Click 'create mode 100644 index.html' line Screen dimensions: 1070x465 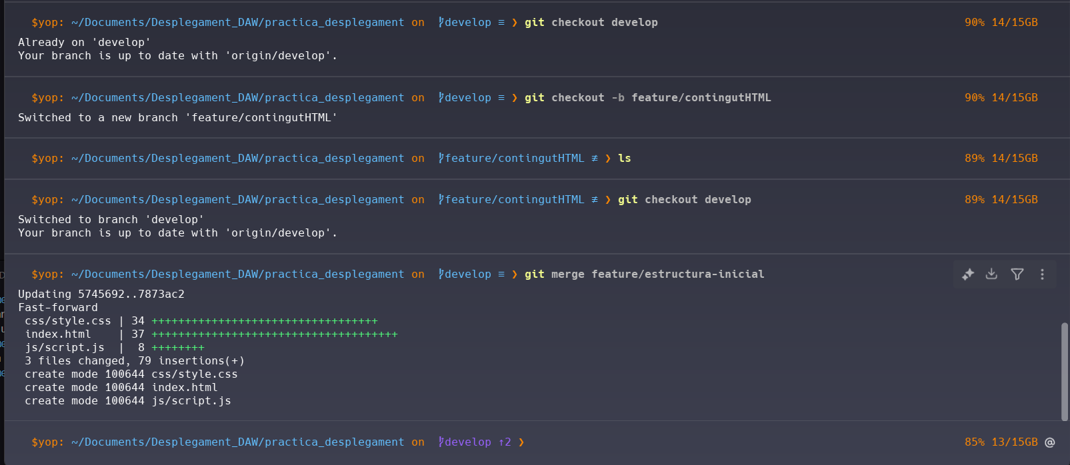121,388
